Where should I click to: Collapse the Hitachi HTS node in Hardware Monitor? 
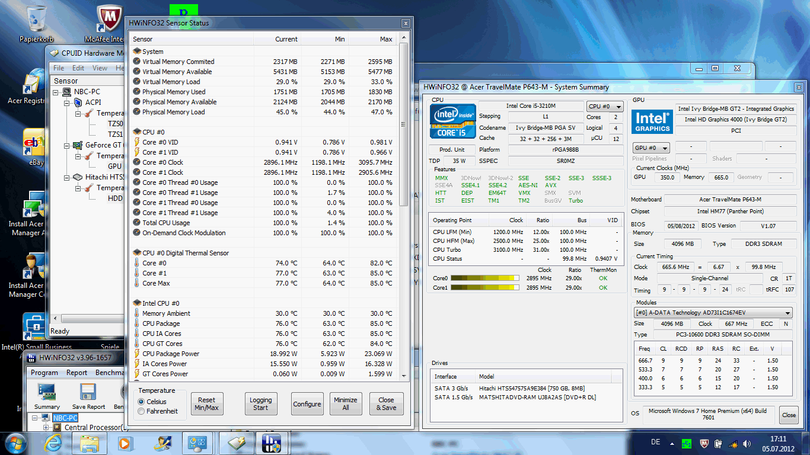point(66,177)
